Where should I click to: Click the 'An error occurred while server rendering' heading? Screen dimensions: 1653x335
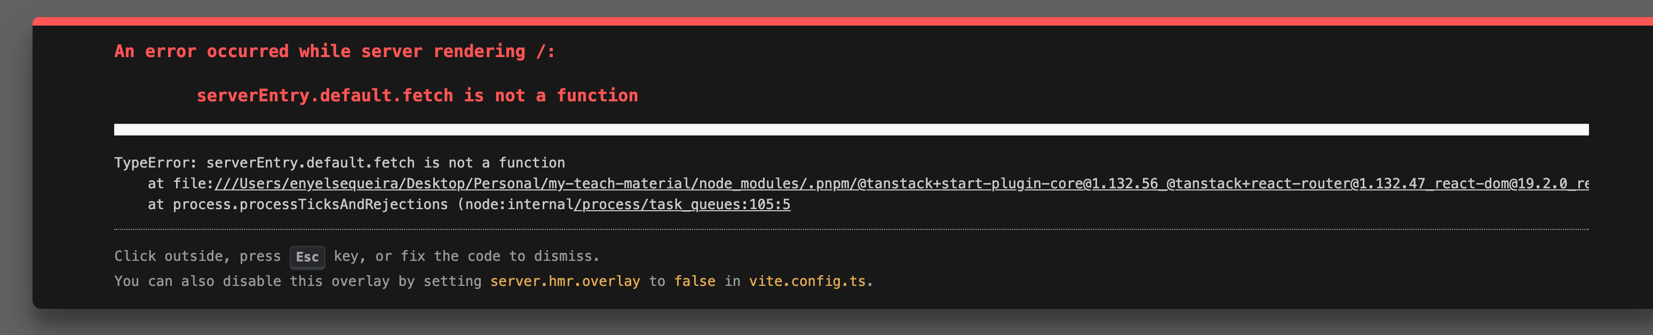pos(333,51)
